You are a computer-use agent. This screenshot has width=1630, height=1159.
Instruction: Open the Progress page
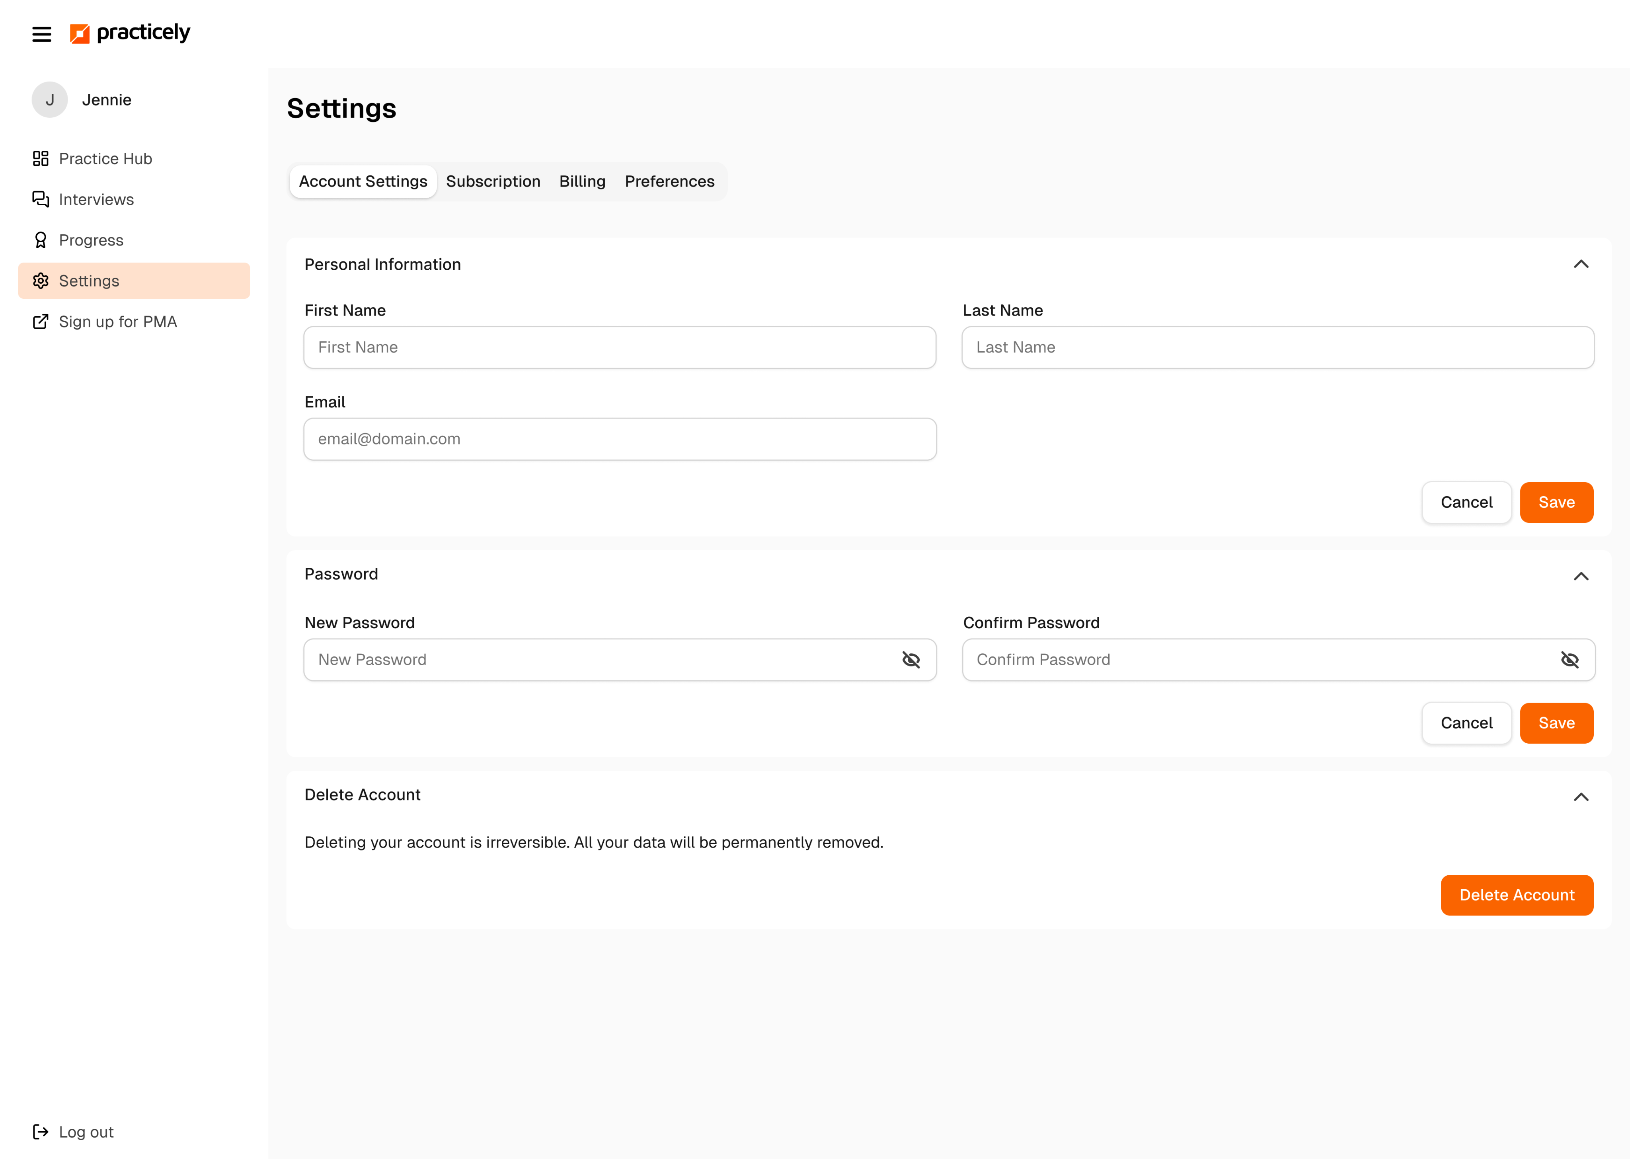coord(91,240)
